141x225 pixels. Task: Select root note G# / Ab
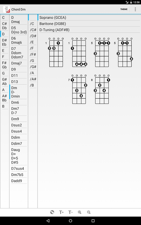(5, 81)
